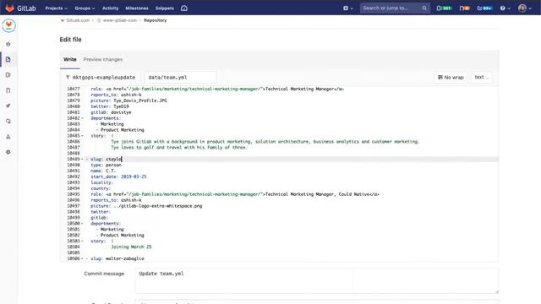This screenshot has height=304, width=541.
Task: Click the mktgops-exampleupdate branch name
Action: pos(103,77)
